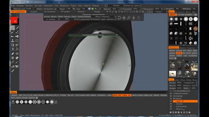
Task: Click the four-arrow move preview icon
Action: 124,18
